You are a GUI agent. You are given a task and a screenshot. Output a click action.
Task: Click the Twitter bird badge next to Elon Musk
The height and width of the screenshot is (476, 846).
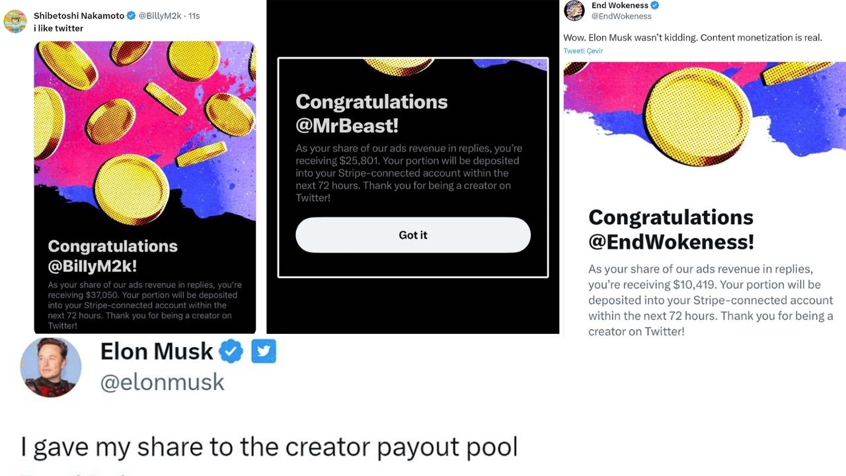(264, 352)
